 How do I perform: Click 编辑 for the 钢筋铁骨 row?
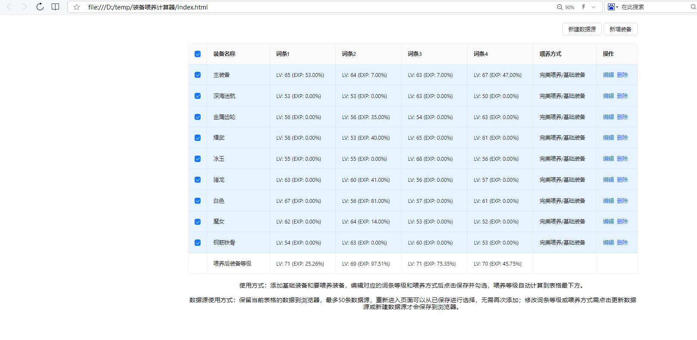[x=608, y=242]
